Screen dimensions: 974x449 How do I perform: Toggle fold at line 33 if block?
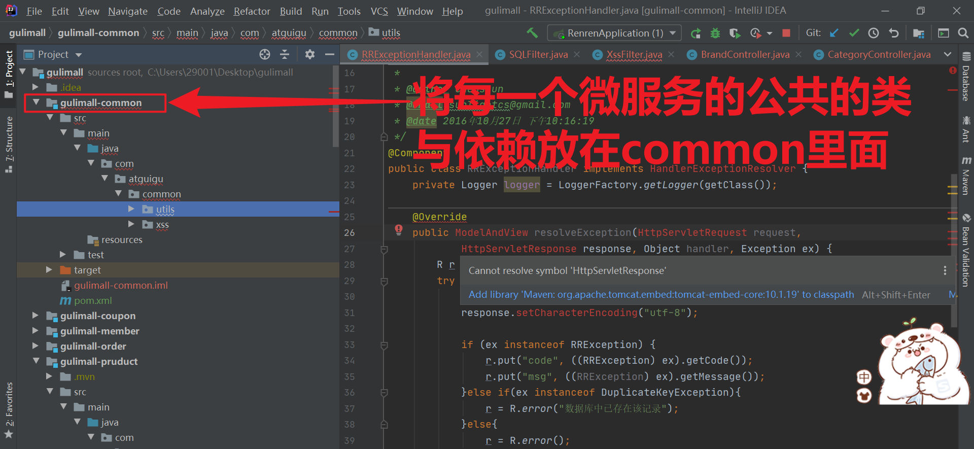pyautogui.click(x=384, y=345)
